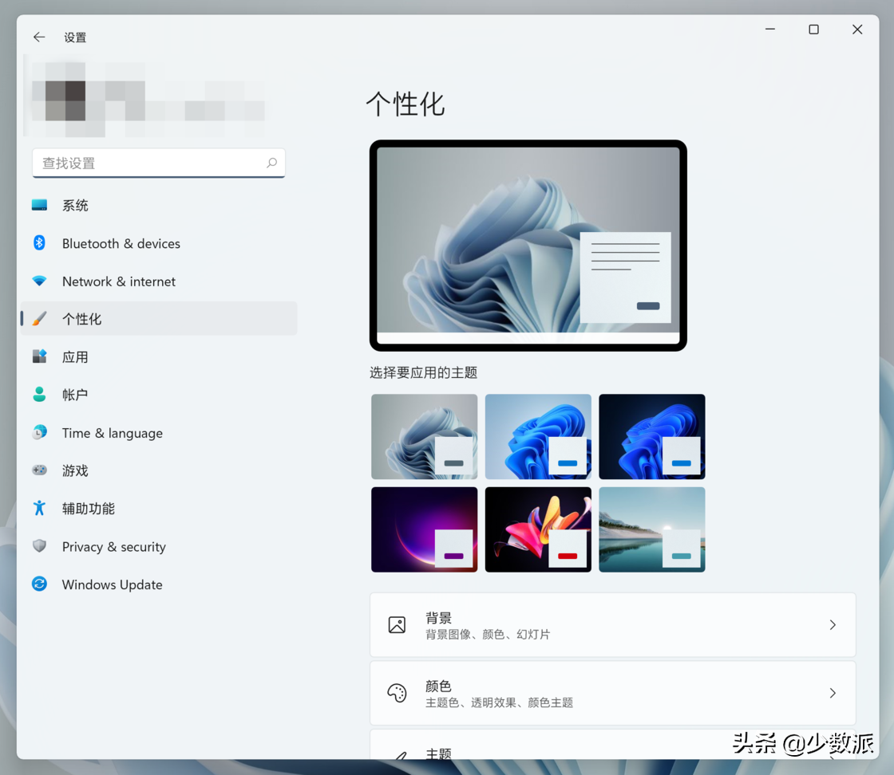Select the 颜色 palette icon
The width and height of the screenshot is (894, 775).
click(397, 693)
